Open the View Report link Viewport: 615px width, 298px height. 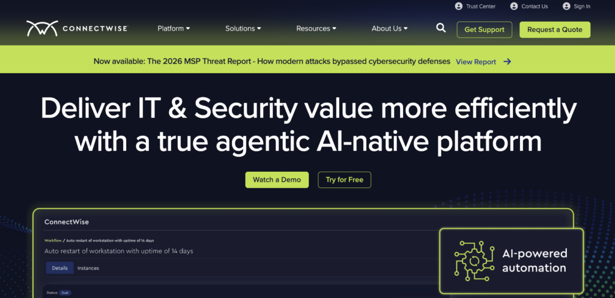click(x=476, y=61)
